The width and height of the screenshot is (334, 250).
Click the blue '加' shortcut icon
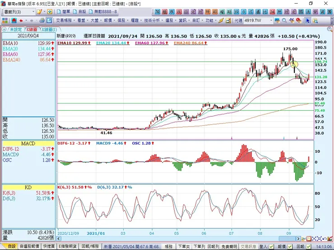coord(158,11)
